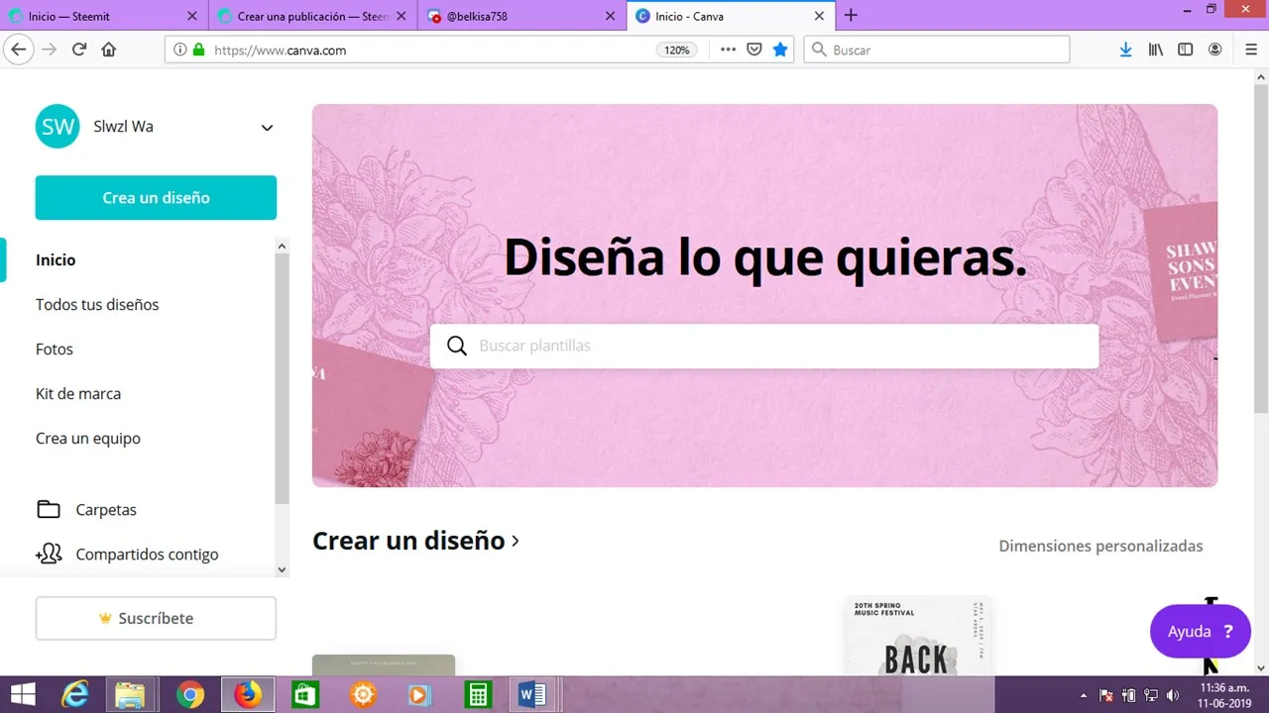Click the SW profile avatar
The width and height of the screenshot is (1269, 713).
tap(58, 127)
